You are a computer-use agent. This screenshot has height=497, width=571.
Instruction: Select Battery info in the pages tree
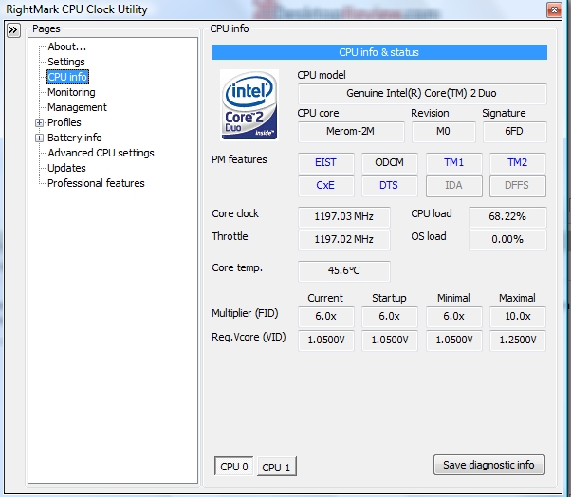[75, 138]
